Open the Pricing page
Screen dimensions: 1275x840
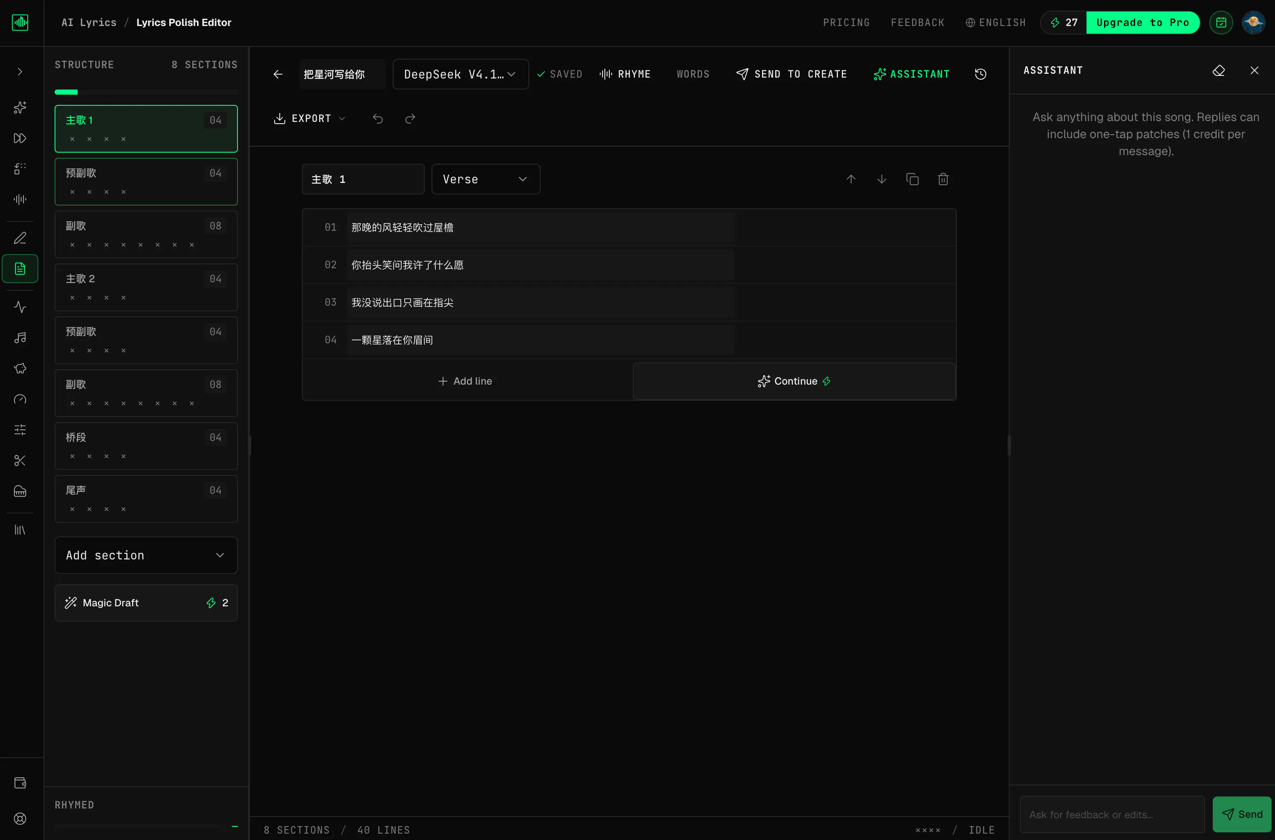pyautogui.click(x=846, y=23)
